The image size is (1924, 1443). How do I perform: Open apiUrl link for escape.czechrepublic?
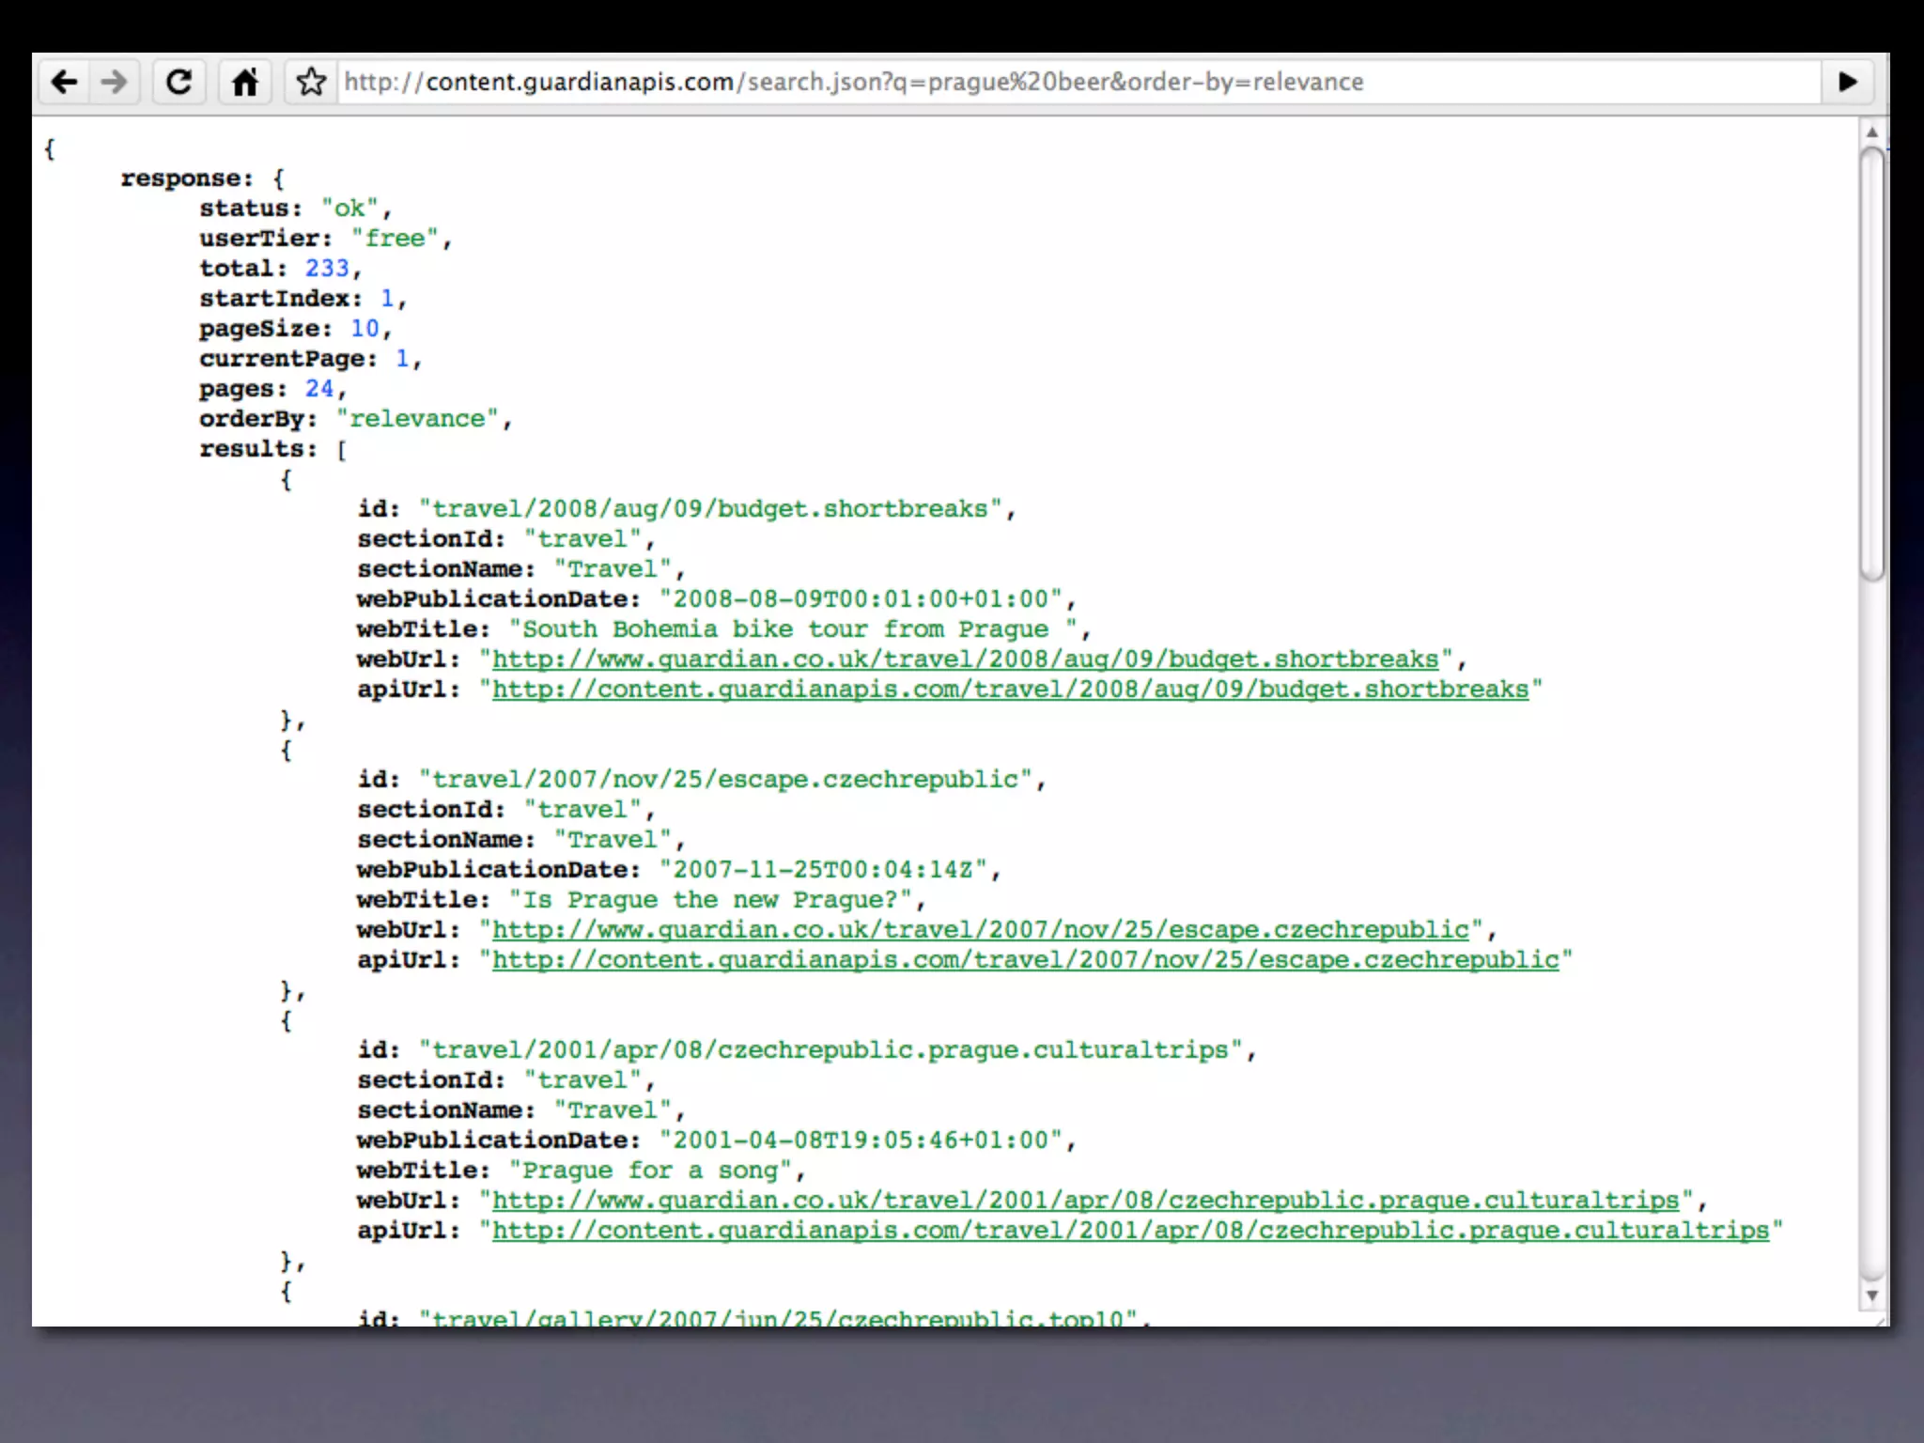tap(1025, 960)
